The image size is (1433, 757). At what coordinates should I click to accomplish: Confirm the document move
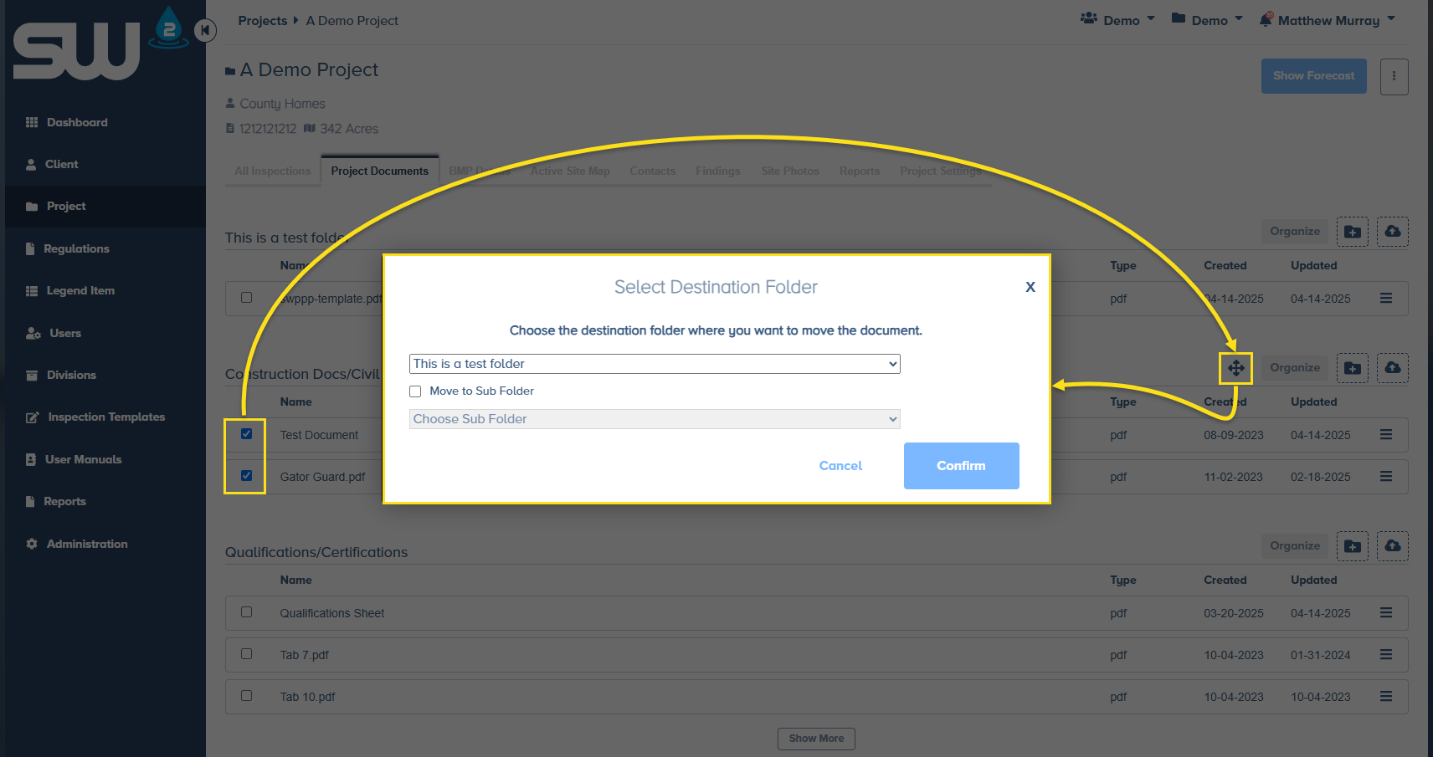[961, 466]
